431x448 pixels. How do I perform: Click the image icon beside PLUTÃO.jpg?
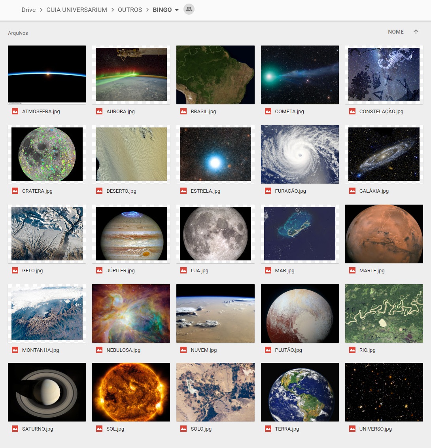pos(268,350)
